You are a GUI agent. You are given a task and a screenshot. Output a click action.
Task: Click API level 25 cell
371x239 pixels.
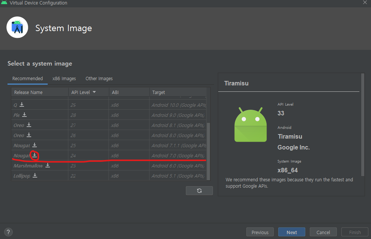pyautogui.click(x=89, y=145)
